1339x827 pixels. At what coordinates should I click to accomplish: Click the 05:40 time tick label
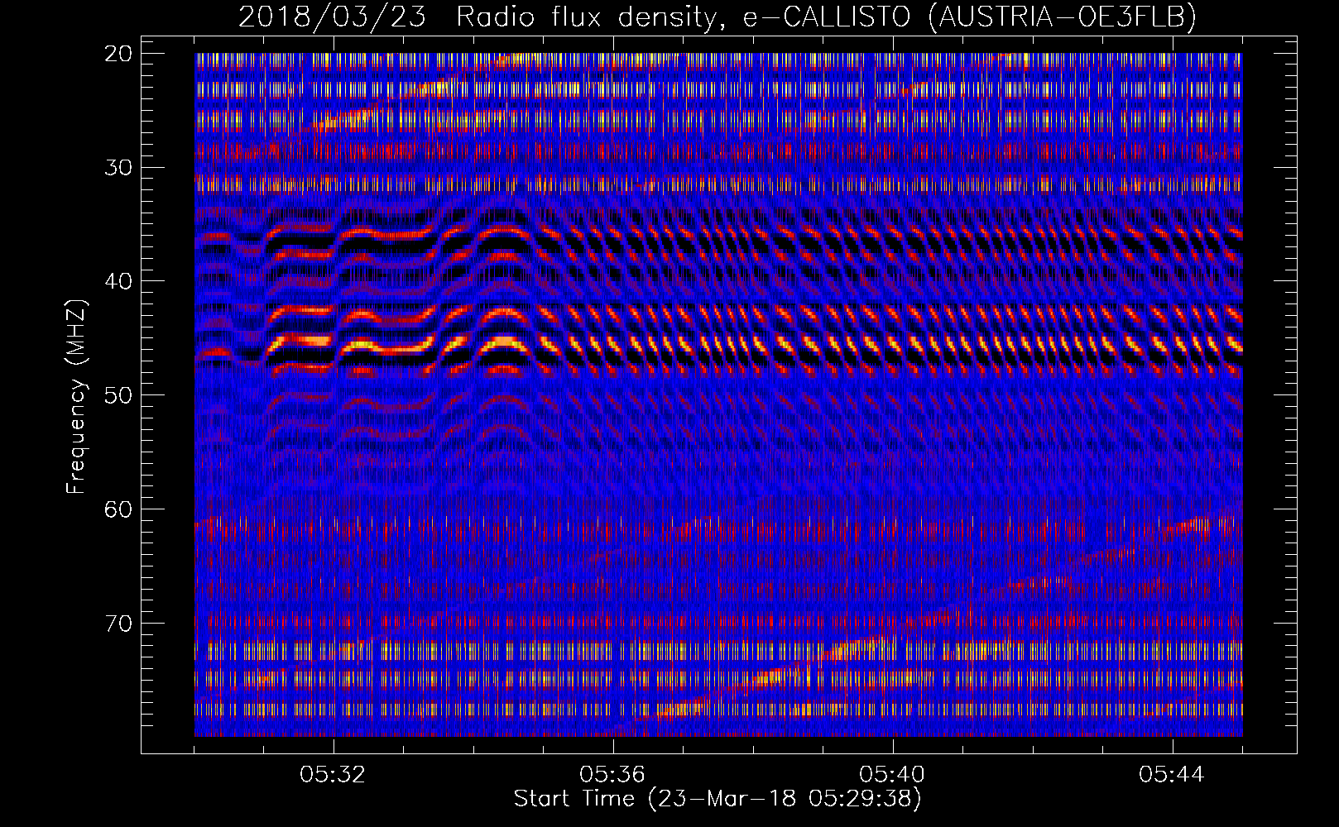pyautogui.click(x=892, y=775)
